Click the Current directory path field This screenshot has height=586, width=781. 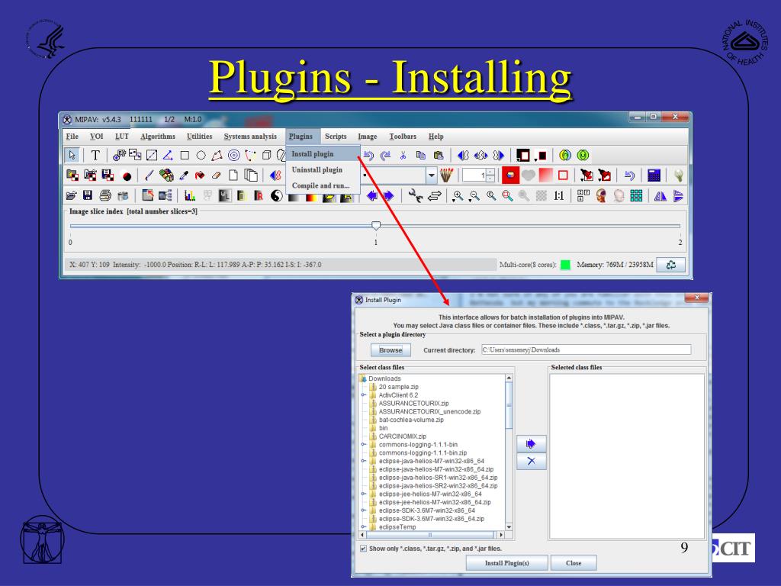click(x=587, y=349)
